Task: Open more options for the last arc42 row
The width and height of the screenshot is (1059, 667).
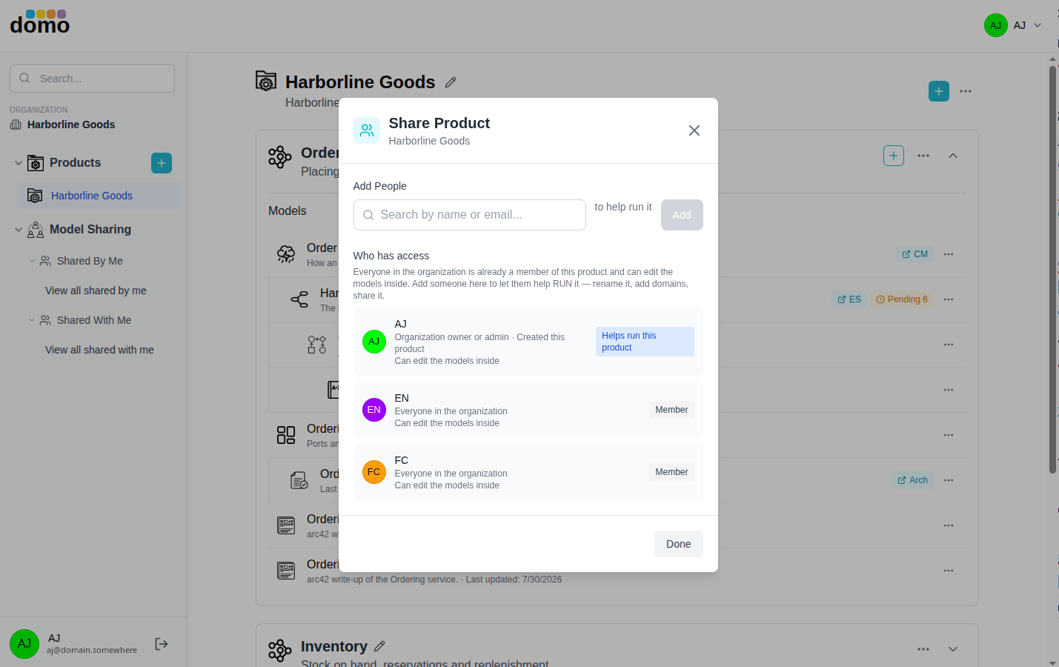Action: pyautogui.click(x=949, y=571)
